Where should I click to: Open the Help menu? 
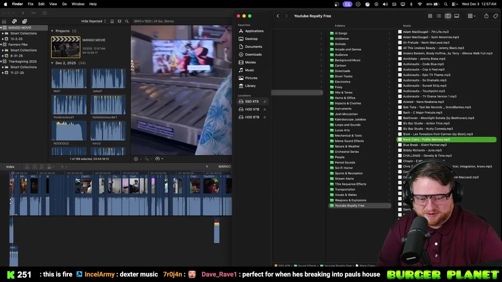click(93, 4)
